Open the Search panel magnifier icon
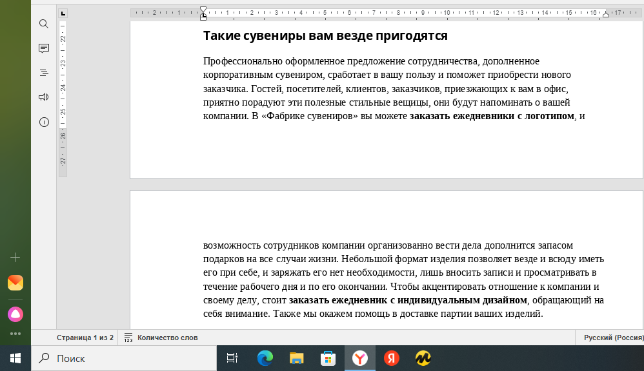The height and width of the screenshot is (371, 644). click(43, 24)
